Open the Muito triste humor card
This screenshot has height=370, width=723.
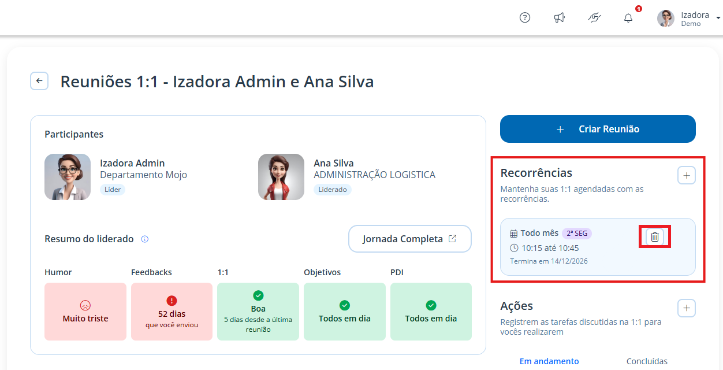pos(85,312)
